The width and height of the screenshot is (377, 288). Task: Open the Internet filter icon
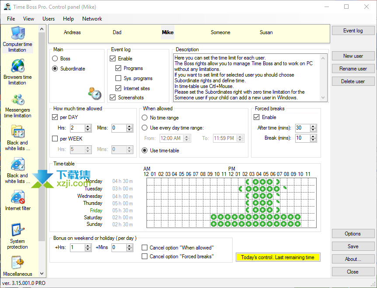coord(18,197)
